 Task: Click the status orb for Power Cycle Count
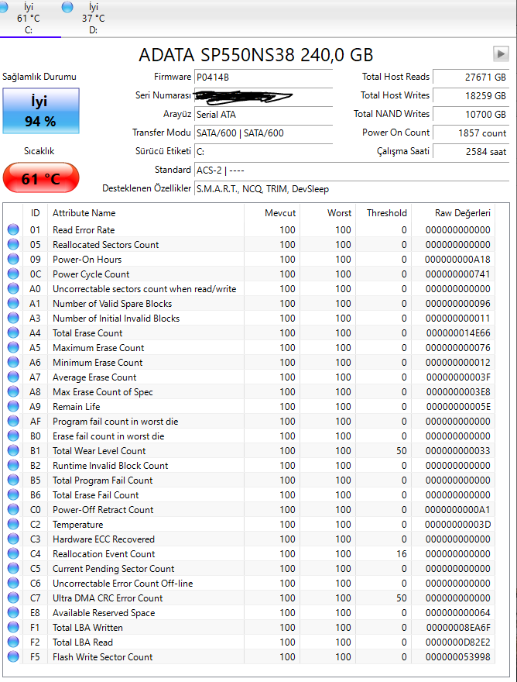[13, 274]
